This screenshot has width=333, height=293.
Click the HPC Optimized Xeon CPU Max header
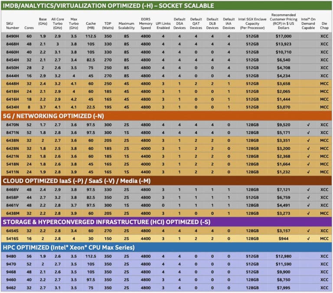[x=166, y=247]
